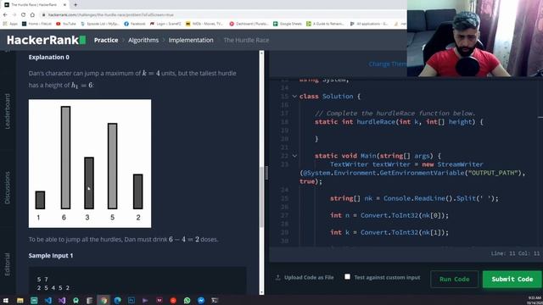Click the Sample Input 1 heading
The width and height of the screenshot is (543, 305).
[x=51, y=256]
